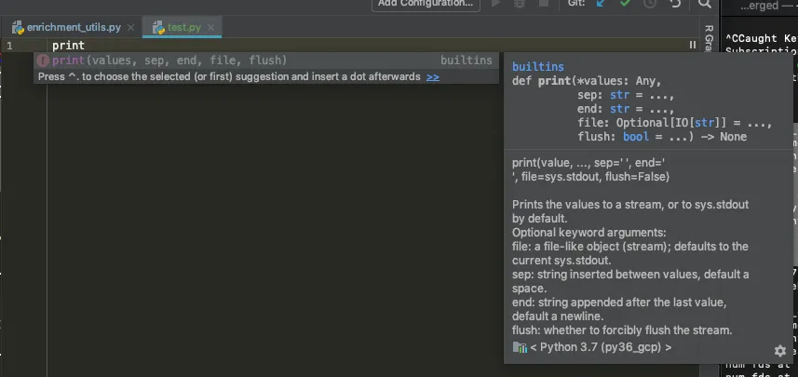This screenshot has height=377, width=798.
Task: Select the test.py editor tab
Action: pos(183,28)
